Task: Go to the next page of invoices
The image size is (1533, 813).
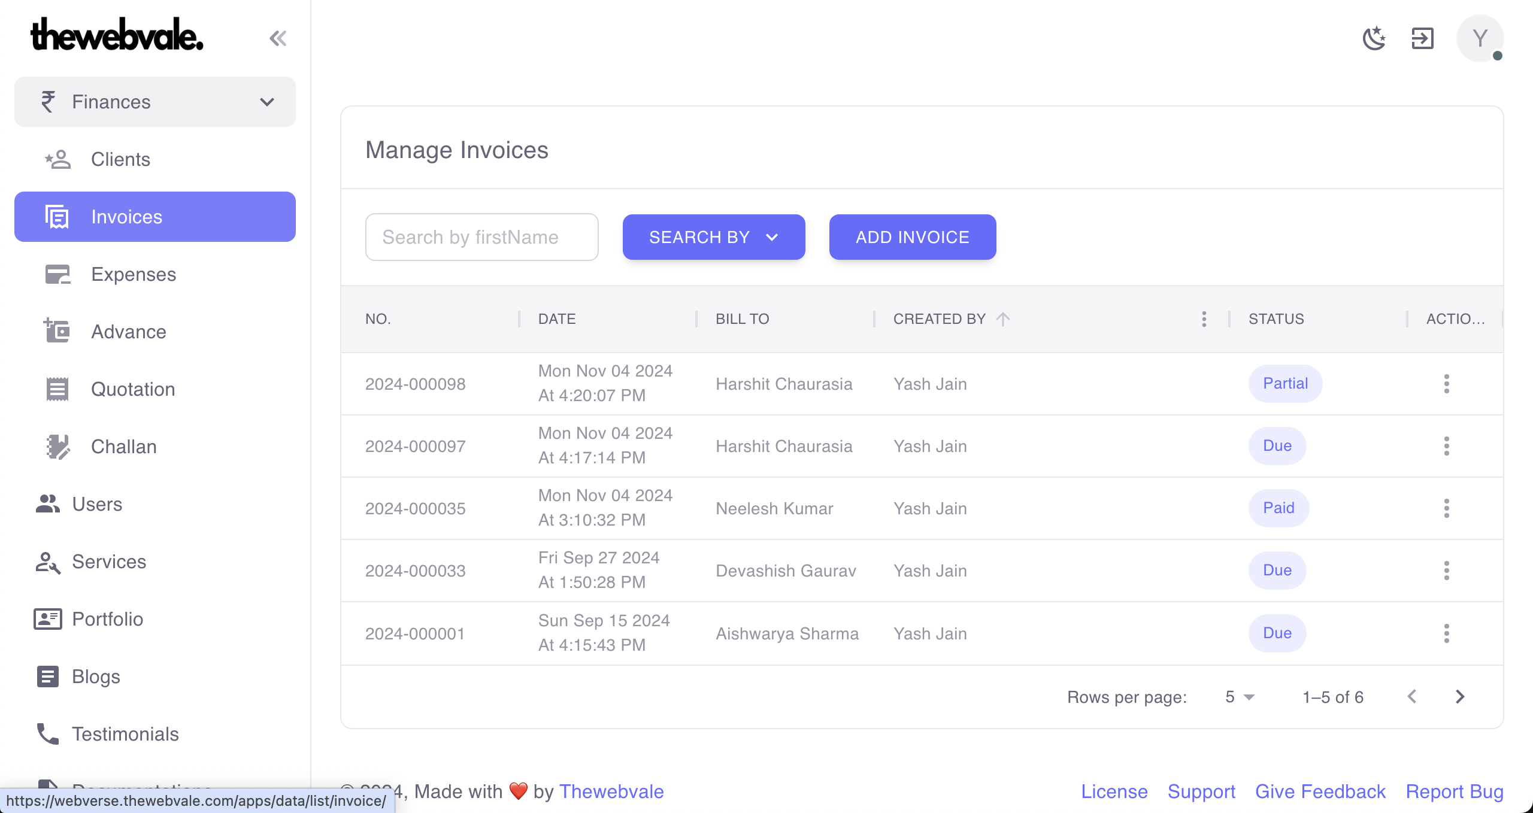Action: coord(1460,697)
